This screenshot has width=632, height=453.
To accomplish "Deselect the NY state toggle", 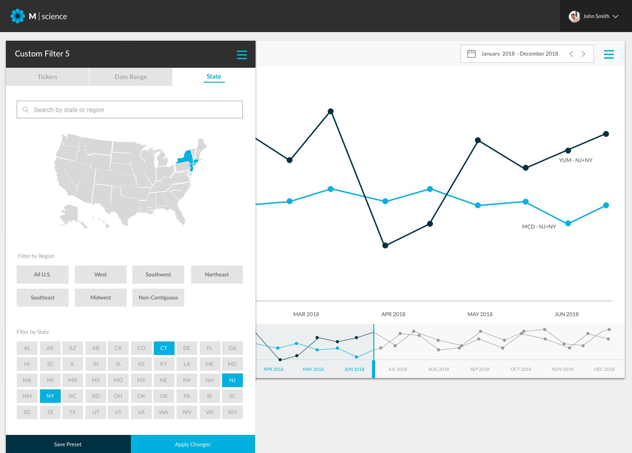I will point(50,396).
